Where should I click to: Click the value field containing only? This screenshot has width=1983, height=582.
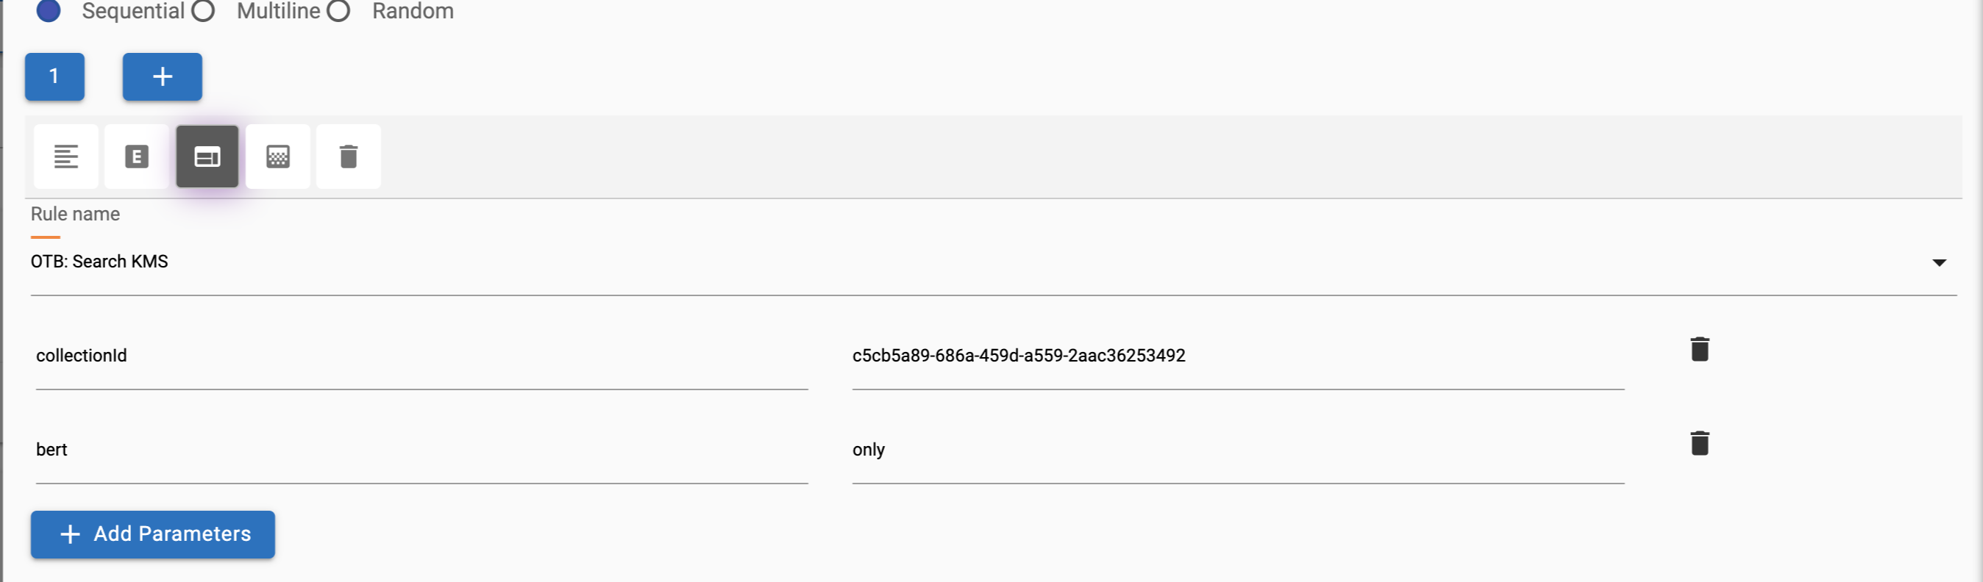pos(1237,450)
